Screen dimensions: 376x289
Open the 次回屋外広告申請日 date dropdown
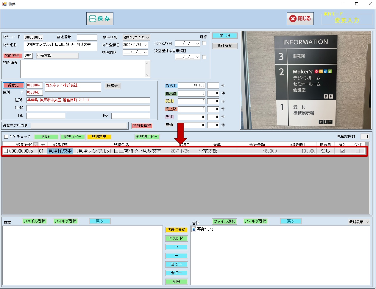tap(198, 57)
